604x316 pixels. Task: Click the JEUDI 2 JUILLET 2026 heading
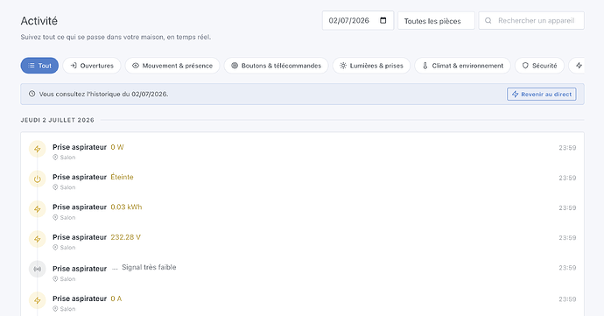(58, 120)
